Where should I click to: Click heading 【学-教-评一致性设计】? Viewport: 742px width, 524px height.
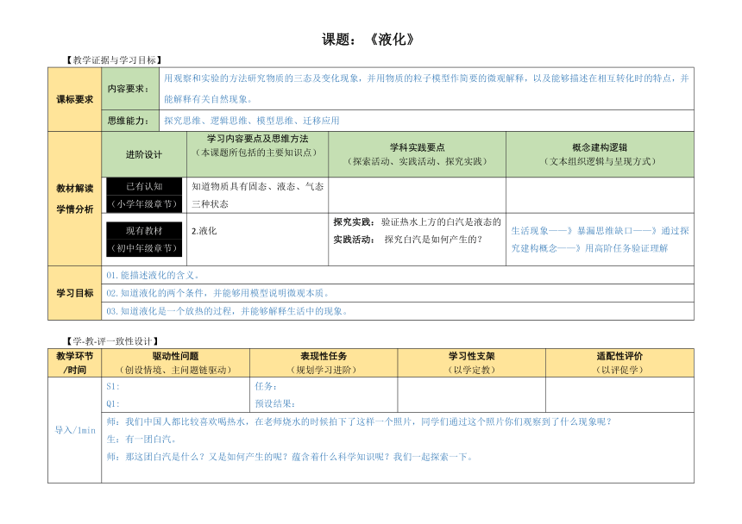pos(112,341)
